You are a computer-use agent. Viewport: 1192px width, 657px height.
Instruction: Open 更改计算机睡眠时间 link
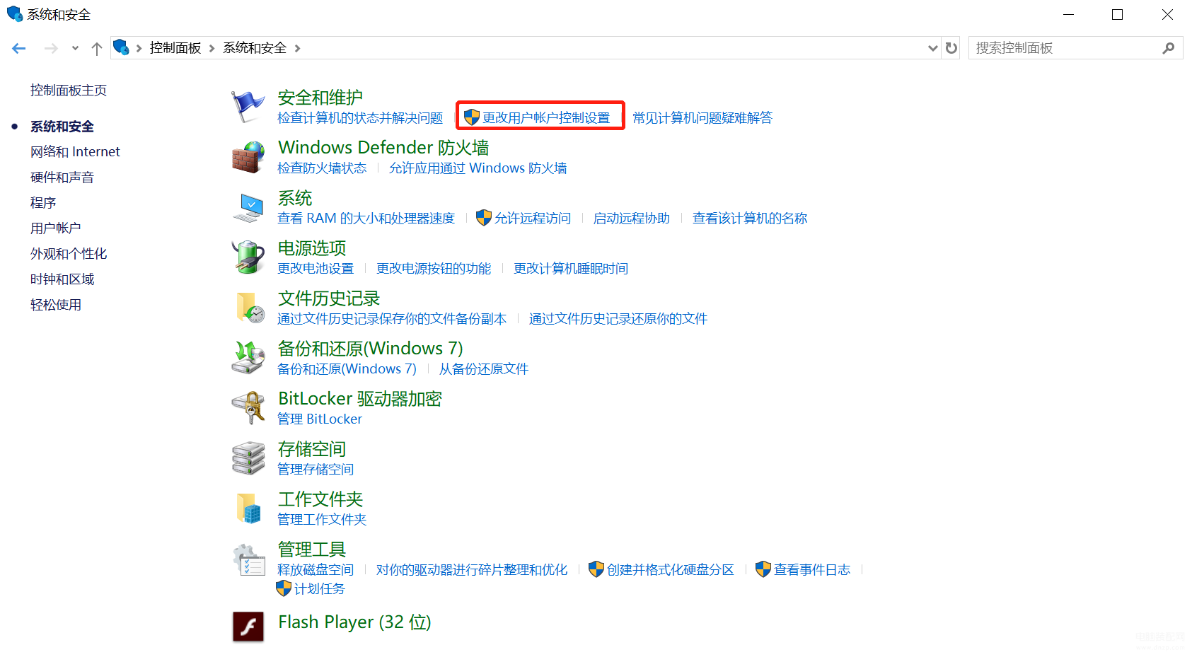[571, 268]
